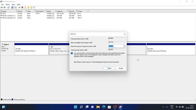Select the 100 MB EFI System Partition block
Viewport: 196px width, 110px height.
tap(32, 49)
